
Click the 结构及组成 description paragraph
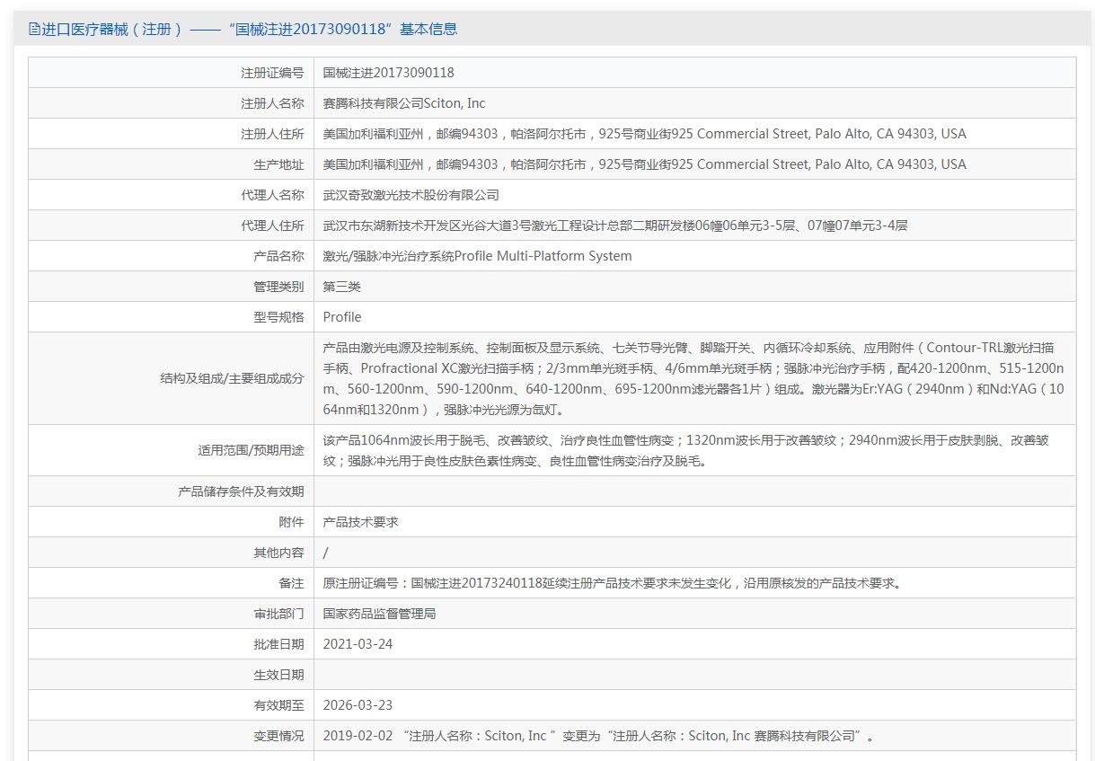click(693, 378)
